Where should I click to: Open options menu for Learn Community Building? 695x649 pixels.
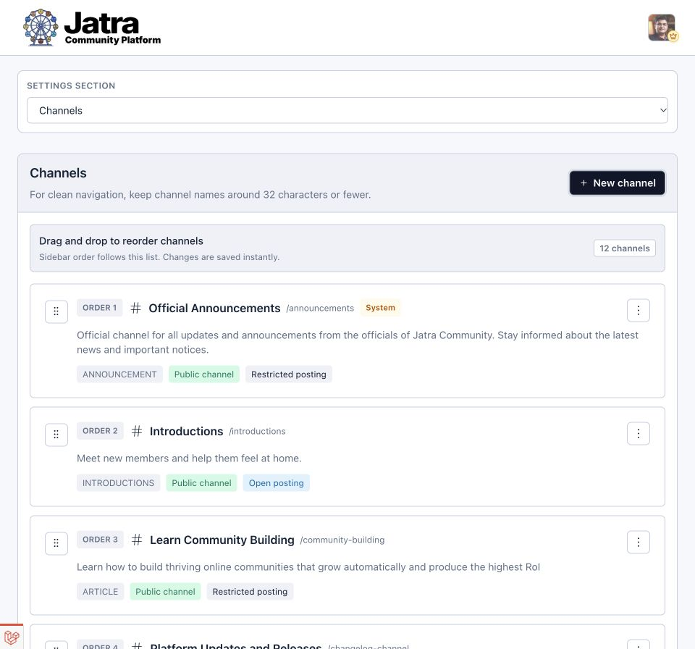[639, 542]
